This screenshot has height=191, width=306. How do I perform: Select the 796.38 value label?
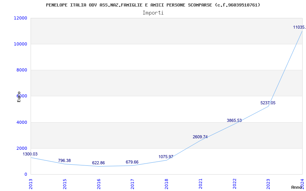pos(64,161)
